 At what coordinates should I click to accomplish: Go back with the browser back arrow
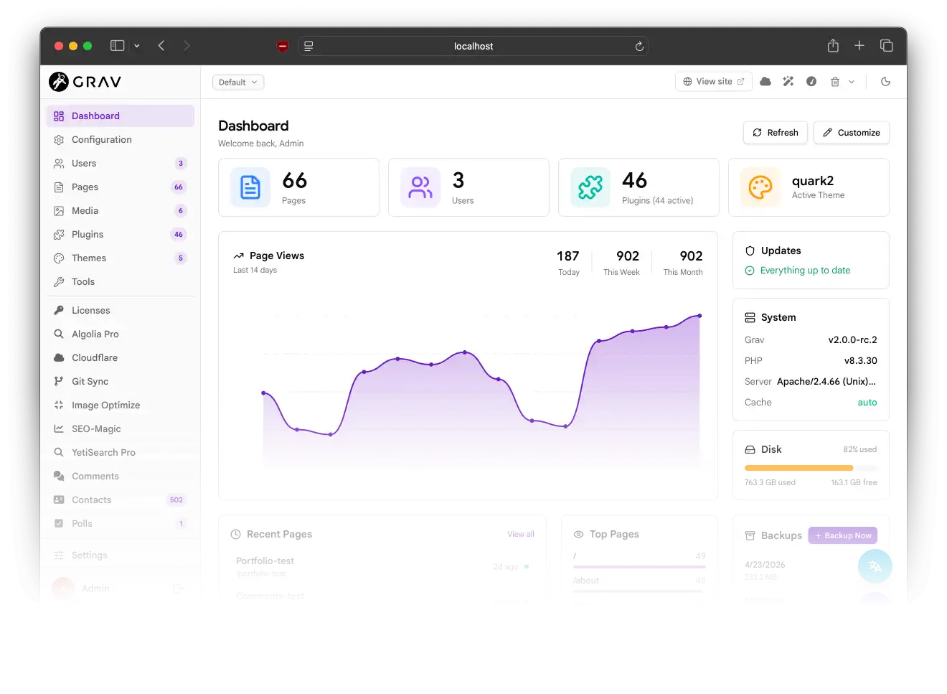click(x=161, y=46)
